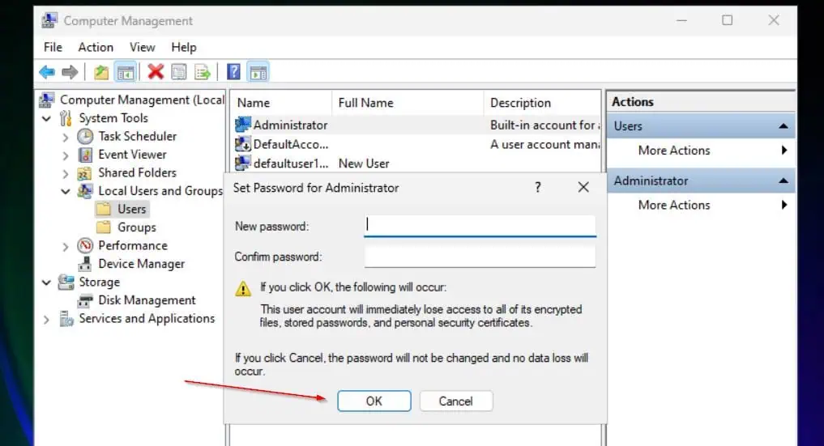Collapse the Storage tree node

(47, 282)
